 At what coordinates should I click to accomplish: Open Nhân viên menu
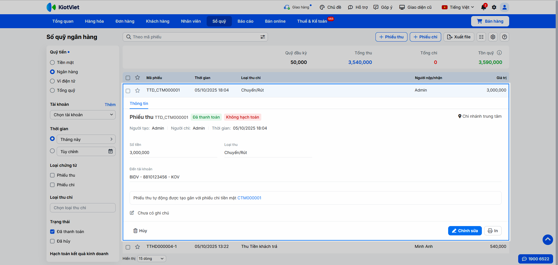(191, 21)
